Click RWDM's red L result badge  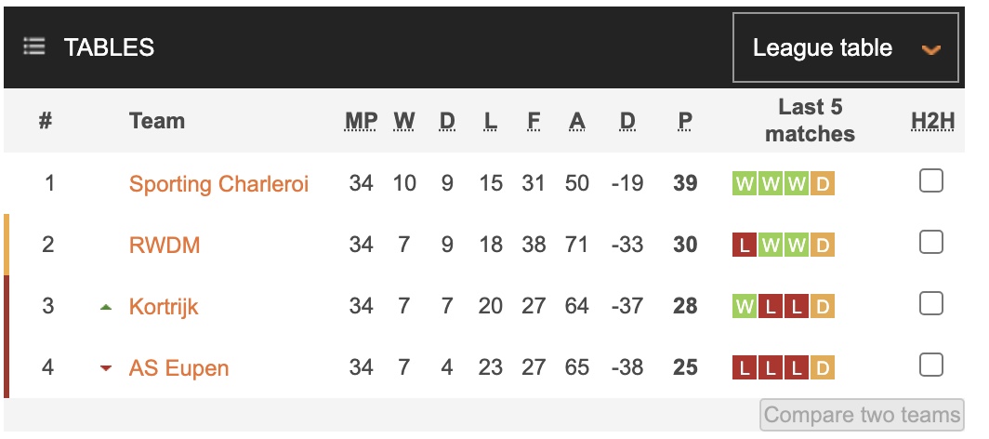coord(745,246)
